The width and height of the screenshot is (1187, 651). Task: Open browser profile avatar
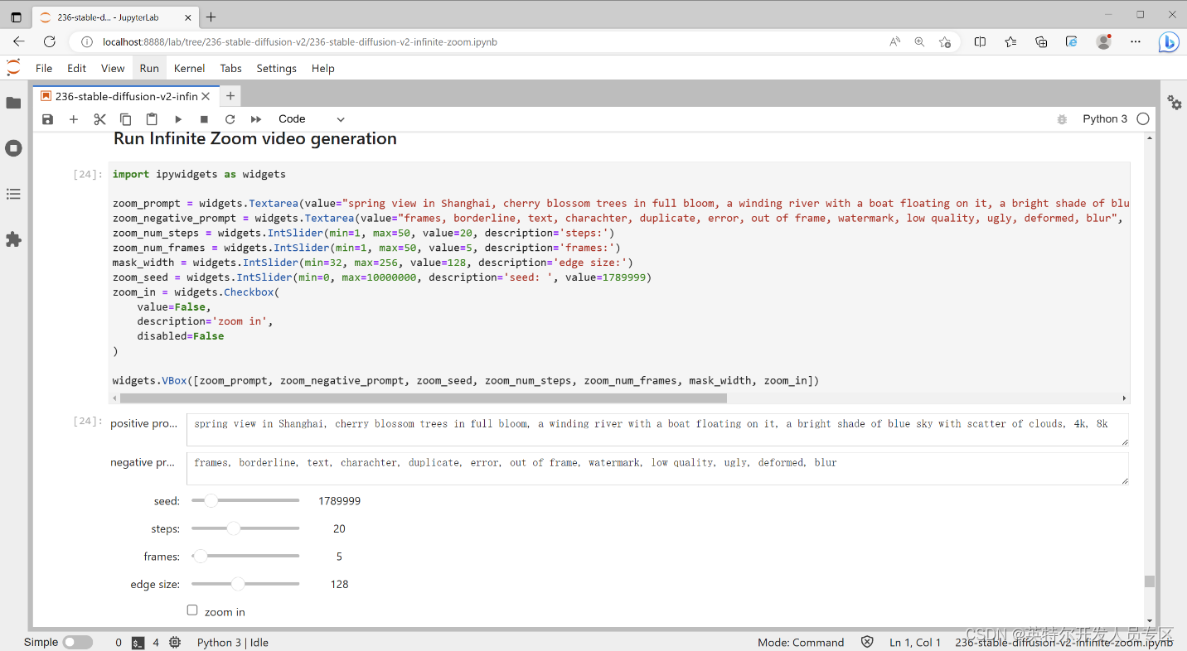coord(1103,41)
